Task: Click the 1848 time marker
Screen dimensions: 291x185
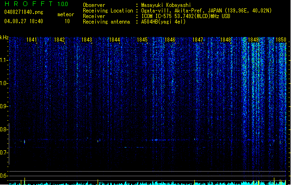Action: (x=225, y=40)
